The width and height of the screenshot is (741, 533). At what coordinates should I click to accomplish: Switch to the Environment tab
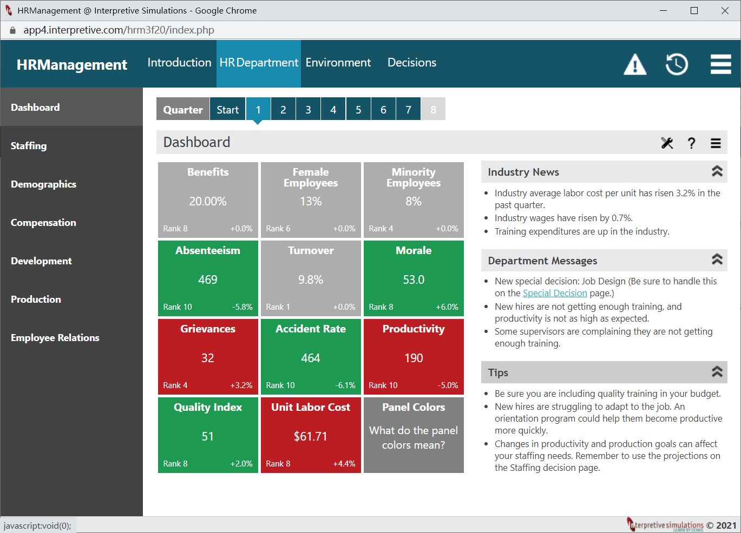point(338,63)
